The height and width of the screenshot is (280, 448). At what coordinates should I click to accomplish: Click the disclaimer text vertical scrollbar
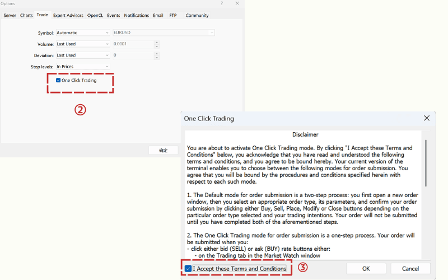point(426,162)
